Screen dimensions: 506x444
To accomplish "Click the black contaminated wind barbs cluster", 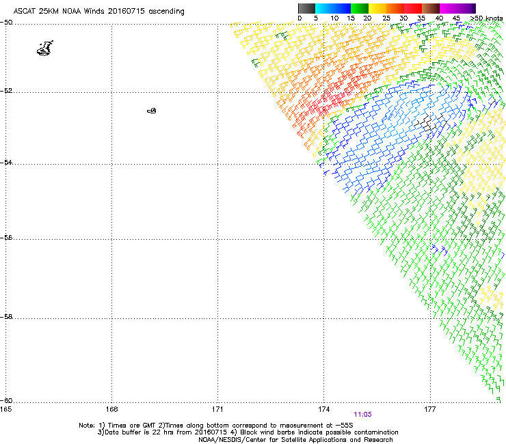I will (431, 122).
